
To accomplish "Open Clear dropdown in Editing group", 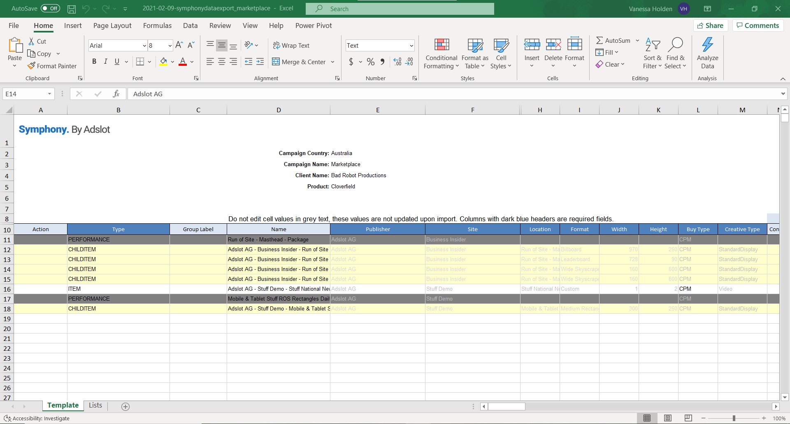I will 610,65.
